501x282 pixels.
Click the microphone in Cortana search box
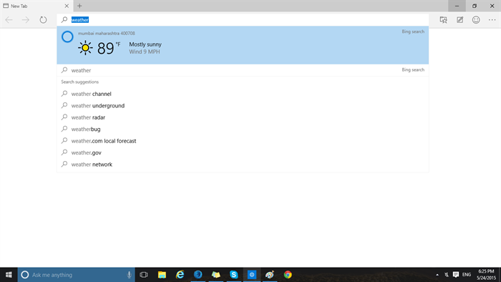pos(129,275)
